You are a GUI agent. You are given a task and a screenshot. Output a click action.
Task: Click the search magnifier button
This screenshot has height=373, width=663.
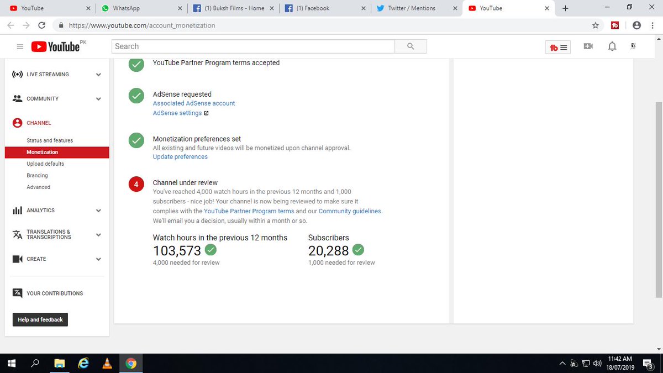411,46
